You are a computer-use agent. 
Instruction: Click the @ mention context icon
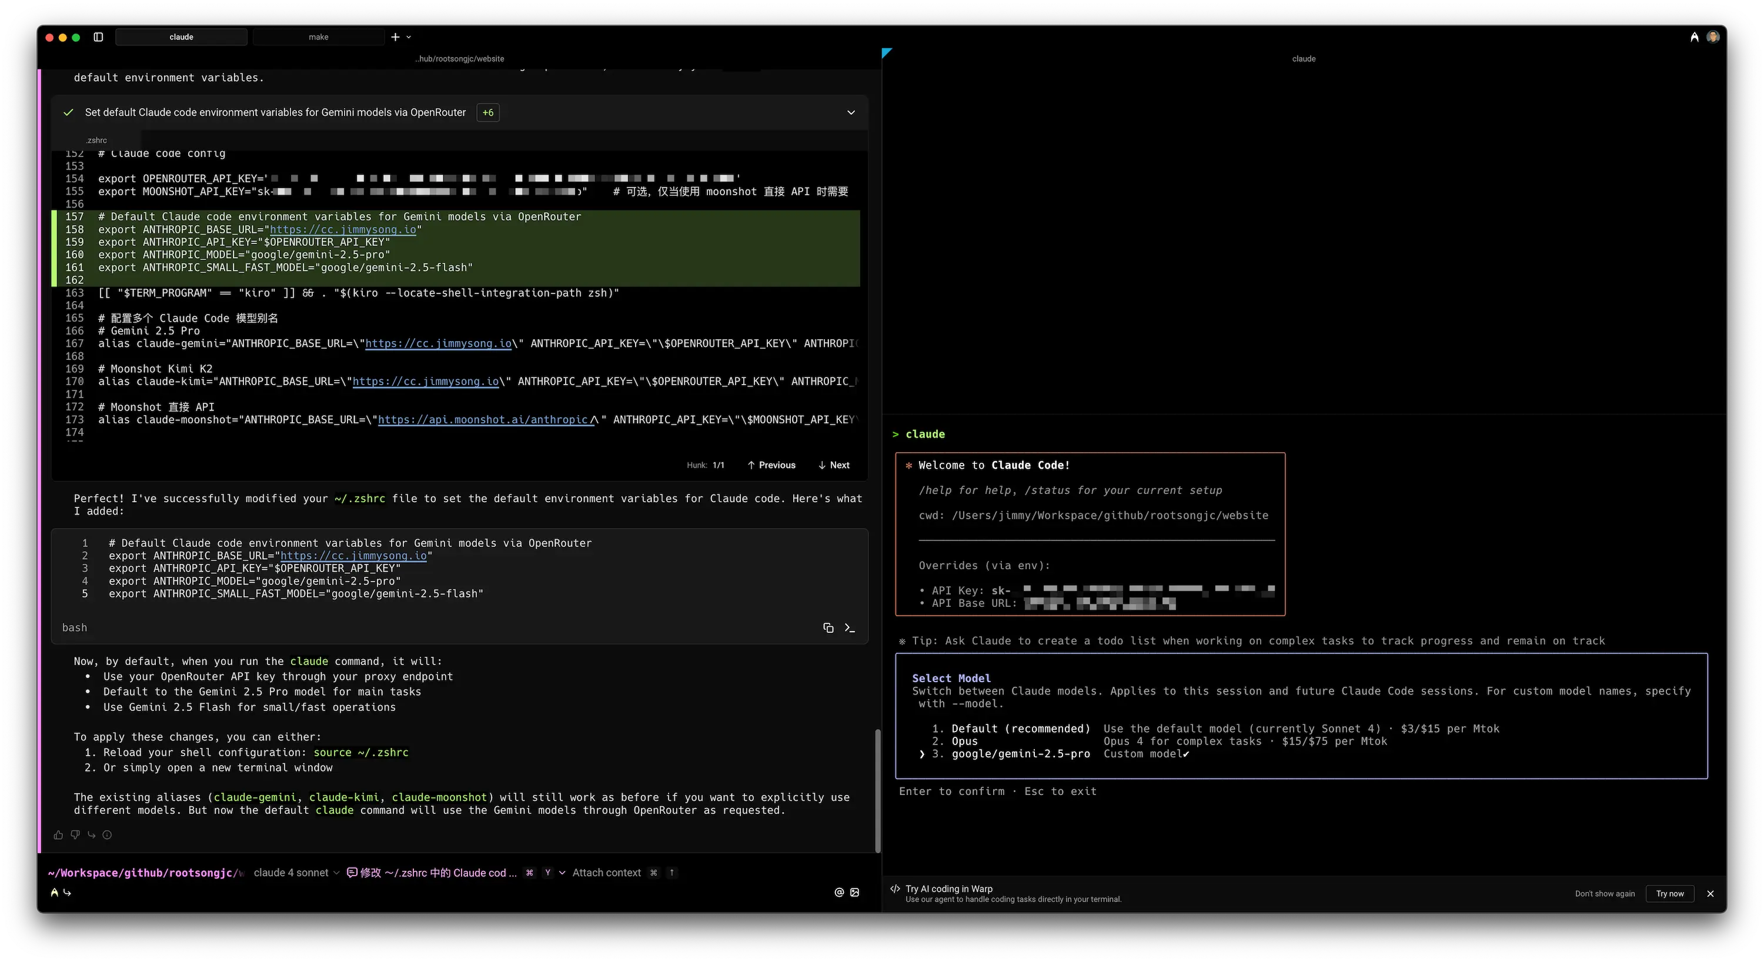839,892
